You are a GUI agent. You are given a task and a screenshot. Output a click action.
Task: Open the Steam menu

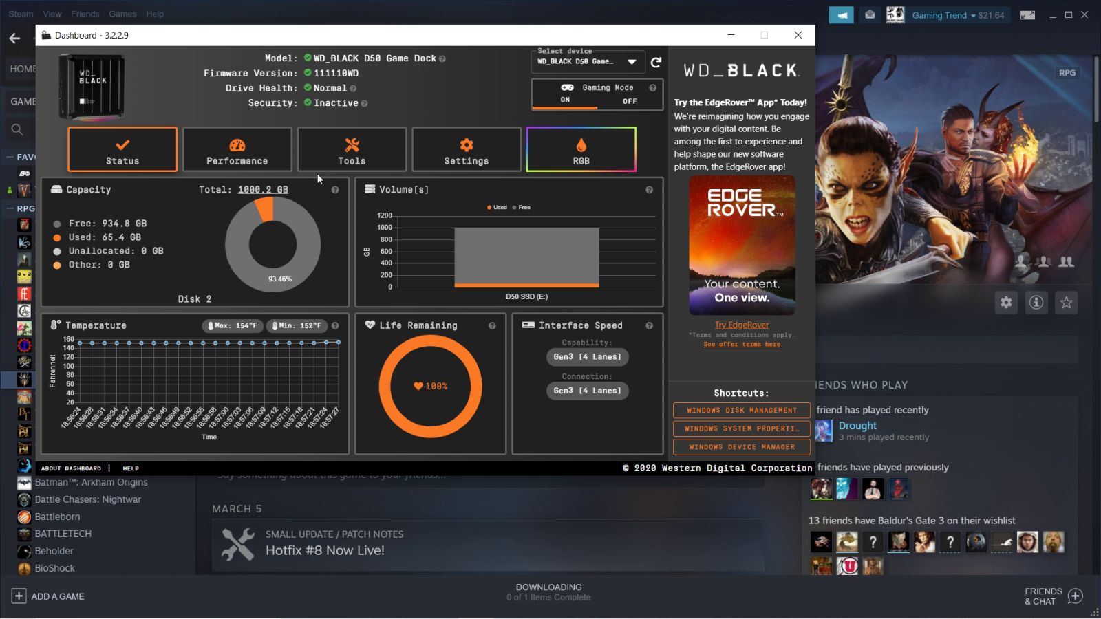(x=21, y=14)
